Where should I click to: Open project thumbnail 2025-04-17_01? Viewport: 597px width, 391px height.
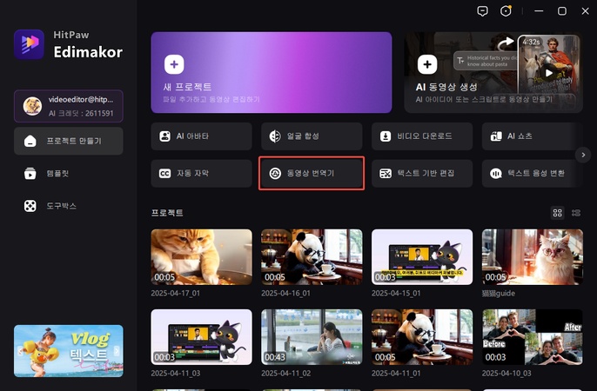[201, 257]
